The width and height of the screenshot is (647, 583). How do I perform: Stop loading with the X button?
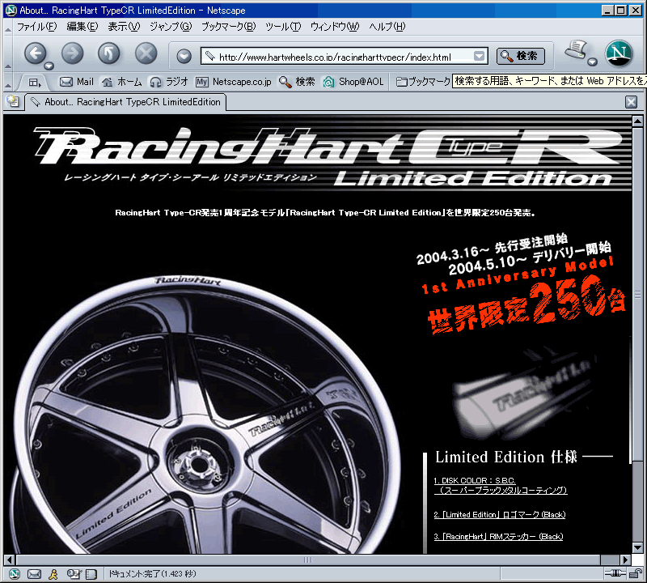click(146, 53)
